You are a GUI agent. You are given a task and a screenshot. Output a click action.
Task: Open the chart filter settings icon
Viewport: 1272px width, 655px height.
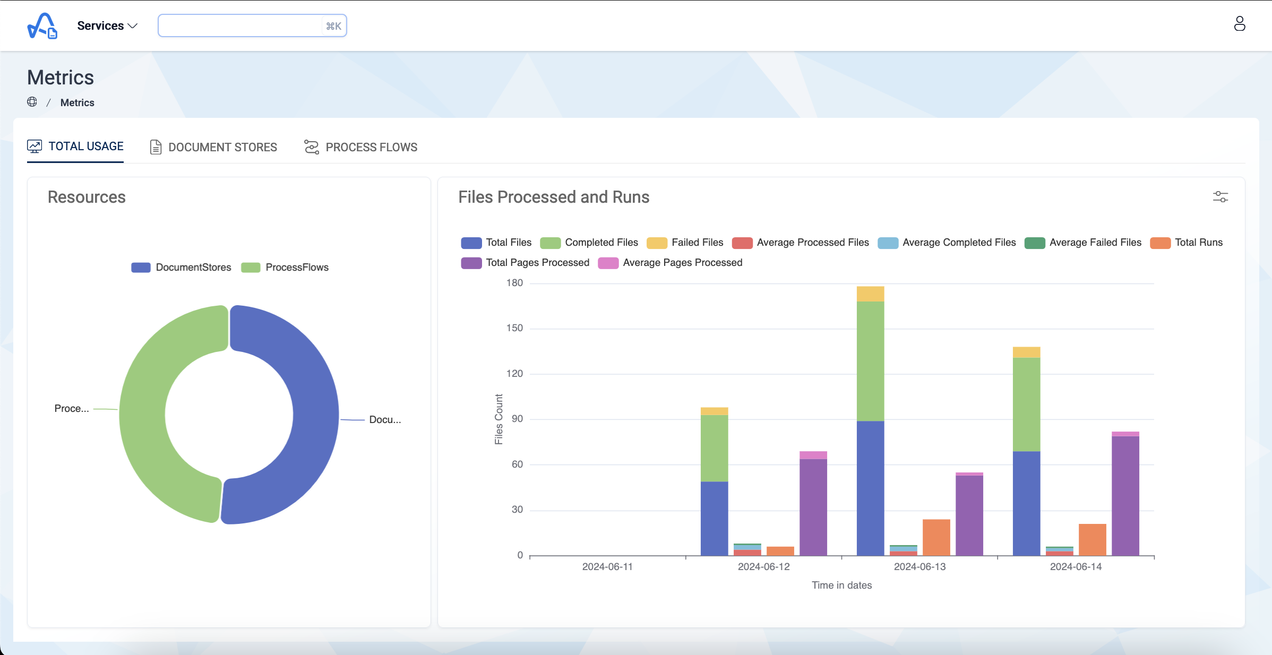1221,197
